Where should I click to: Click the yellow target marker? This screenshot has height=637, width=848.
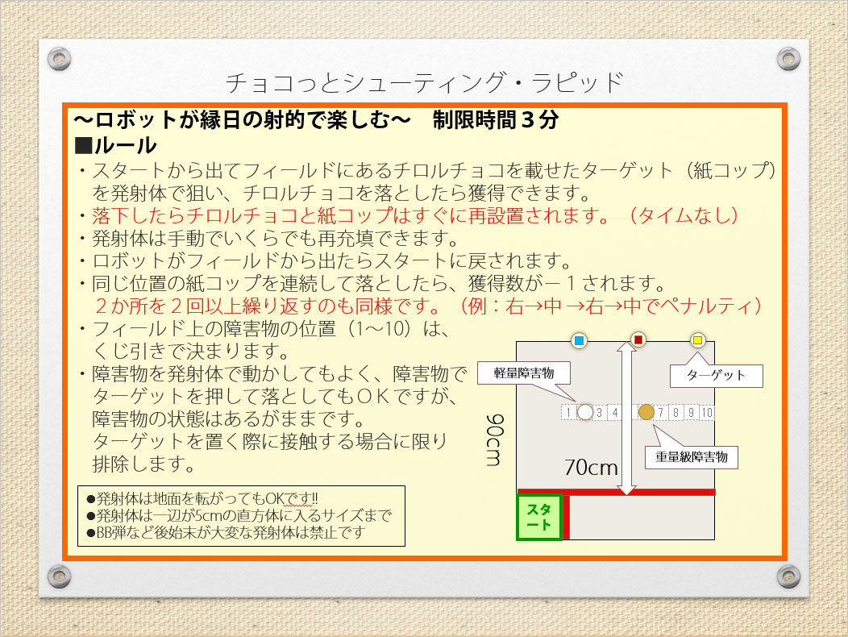pyautogui.click(x=698, y=340)
